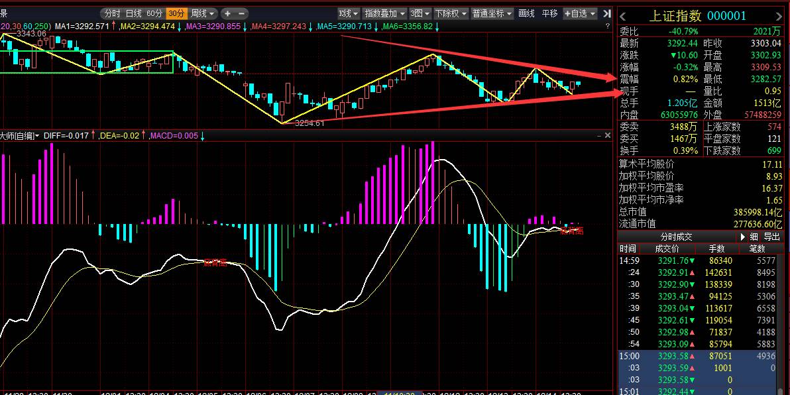Image resolution: width=790 pixels, height=395 pixels.
Task: Click the 3254.61 low price label
Action: (310, 123)
